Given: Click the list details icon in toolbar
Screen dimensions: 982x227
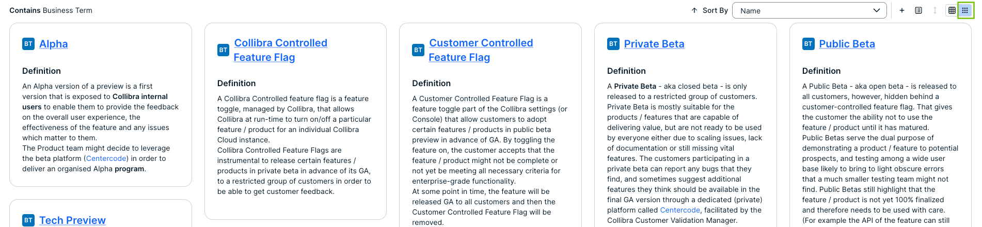Looking at the screenshot, I should click(918, 10).
